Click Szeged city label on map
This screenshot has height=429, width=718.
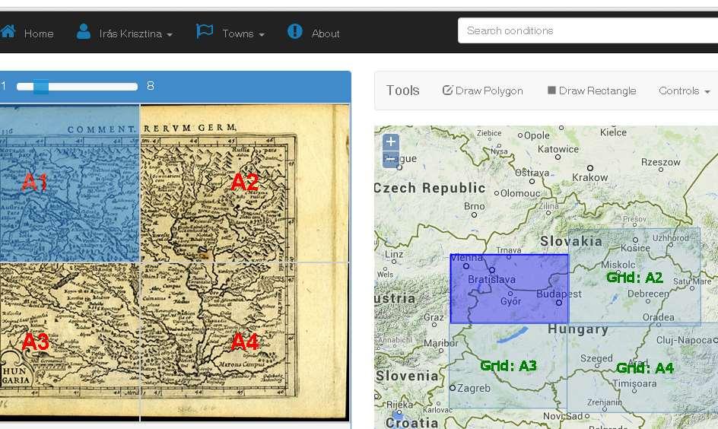coord(596,358)
